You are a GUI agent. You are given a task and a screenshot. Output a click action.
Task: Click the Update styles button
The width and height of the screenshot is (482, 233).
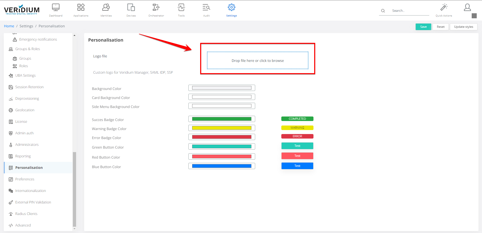pos(463,27)
